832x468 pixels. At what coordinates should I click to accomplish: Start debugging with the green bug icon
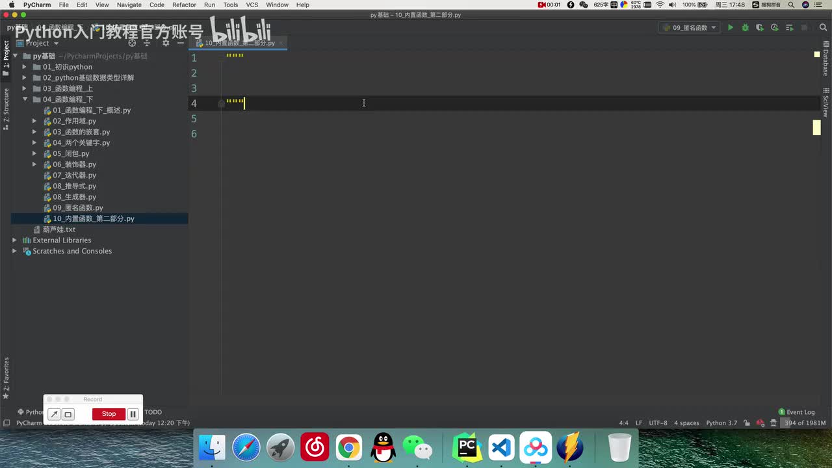(745, 28)
